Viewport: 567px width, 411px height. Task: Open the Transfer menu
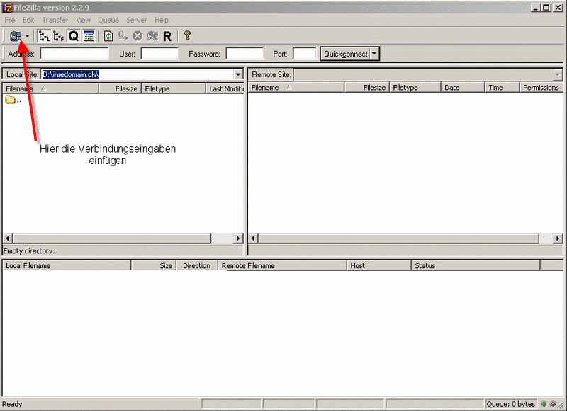click(x=55, y=20)
